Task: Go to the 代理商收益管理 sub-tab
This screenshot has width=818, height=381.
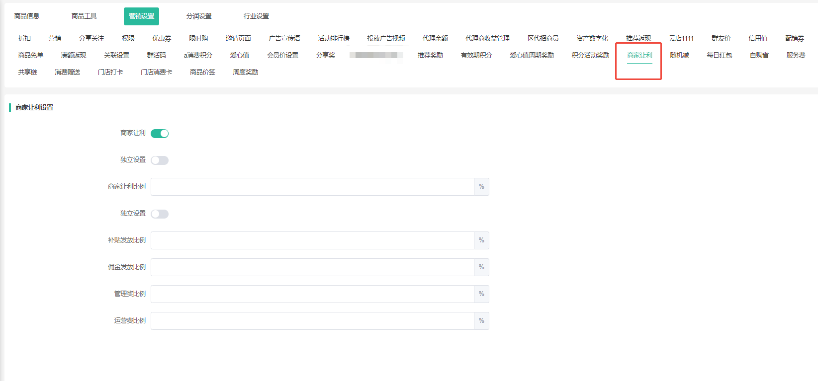Action: [x=487, y=39]
